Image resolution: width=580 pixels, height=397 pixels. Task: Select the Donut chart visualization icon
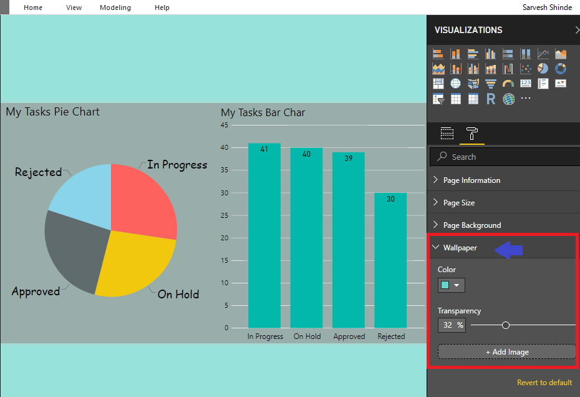pos(560,69)
